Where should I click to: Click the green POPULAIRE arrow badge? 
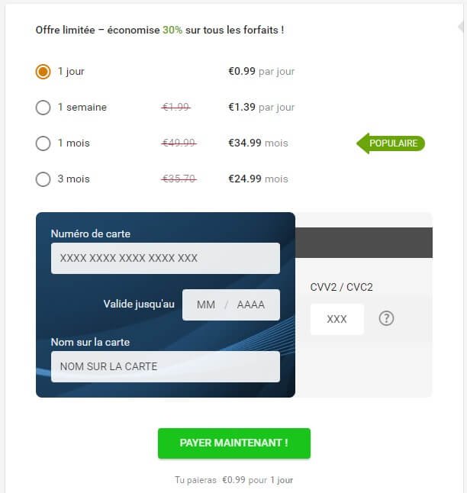point(391,143)
